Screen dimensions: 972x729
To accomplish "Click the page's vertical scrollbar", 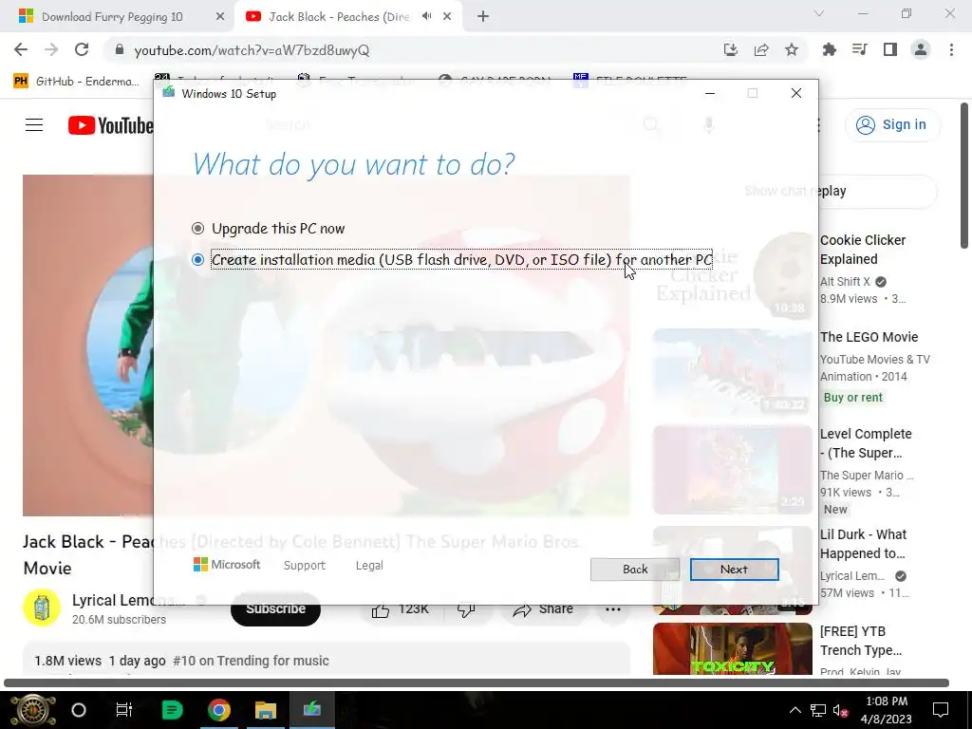I will coord(964,176).
